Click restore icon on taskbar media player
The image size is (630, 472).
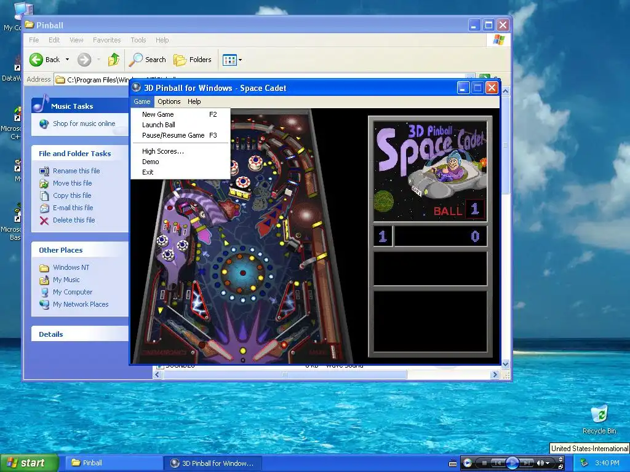[x=561, y=467]
